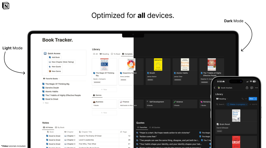Click New Chapter (Note Taking) button
Screen dimensions: 266x148
point(61,62)
